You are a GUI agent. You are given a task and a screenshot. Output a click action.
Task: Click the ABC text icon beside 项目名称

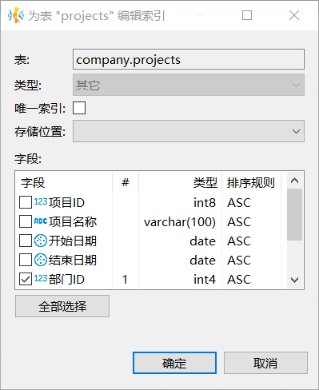[41, 221]
